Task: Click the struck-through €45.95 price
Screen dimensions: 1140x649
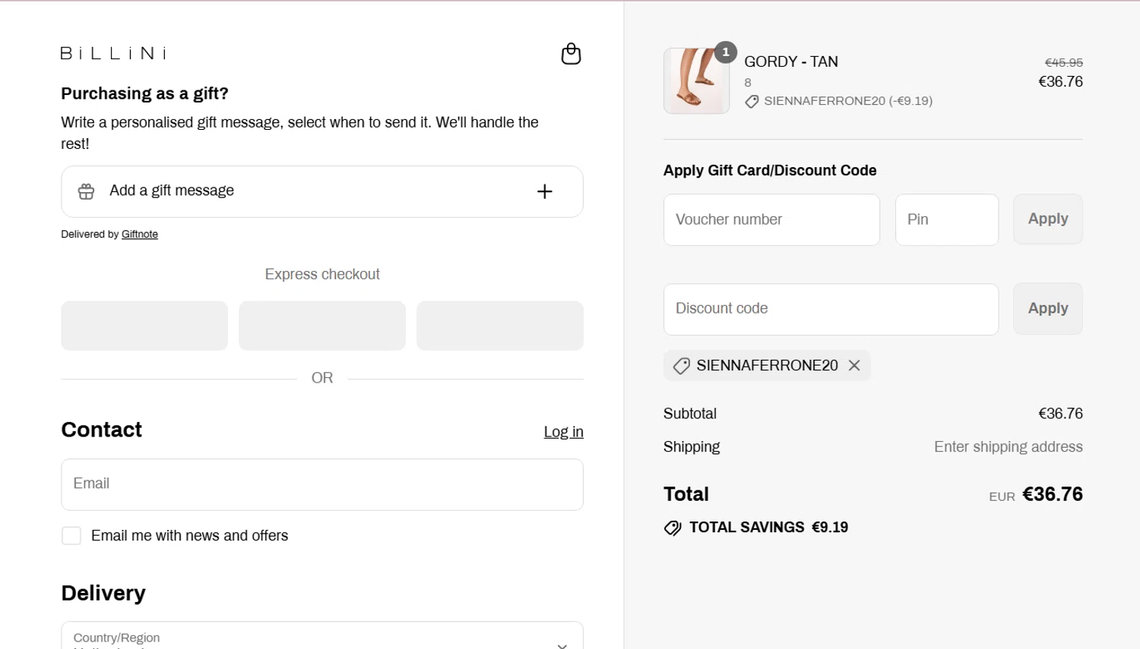Action: (1064, 62)
